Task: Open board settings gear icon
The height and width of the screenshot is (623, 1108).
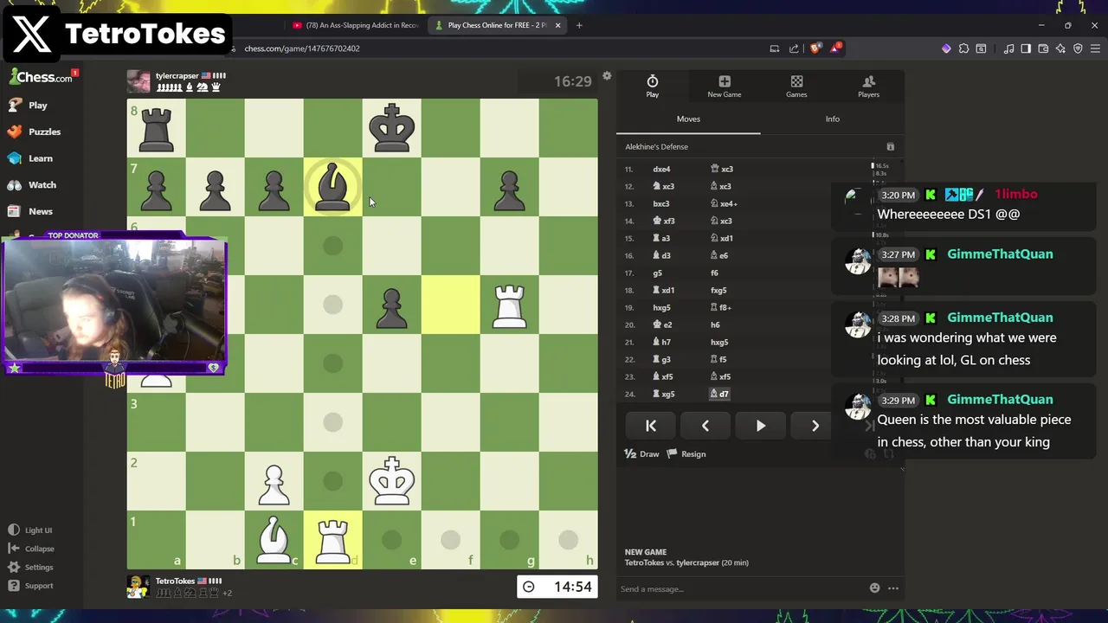Action: 607,76
